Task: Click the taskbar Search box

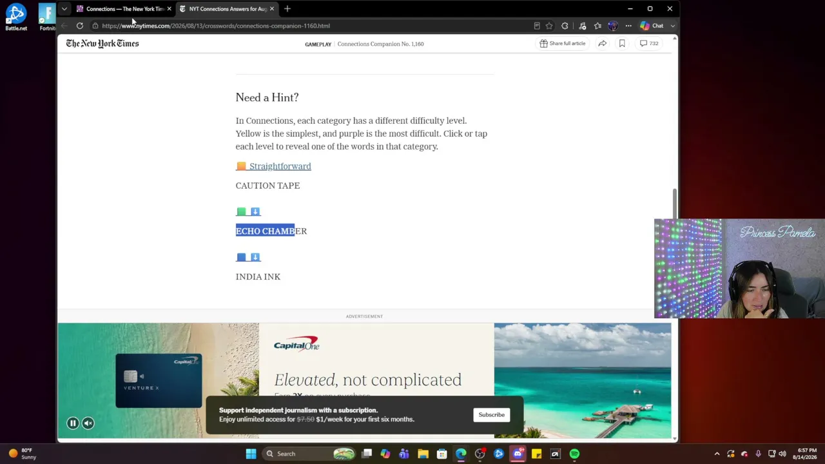Action: pos(311,454)
